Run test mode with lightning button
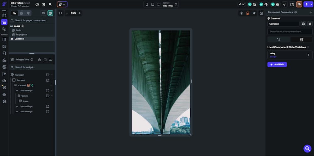The width and height of the screenshot is (314, 156). 306,4
